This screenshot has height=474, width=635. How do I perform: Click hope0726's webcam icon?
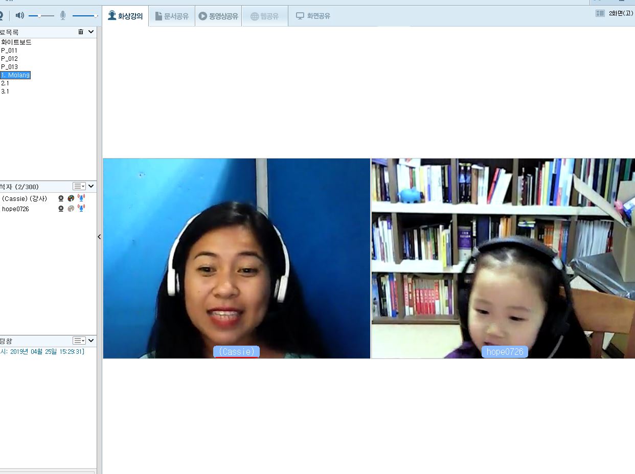coord(61,209)
